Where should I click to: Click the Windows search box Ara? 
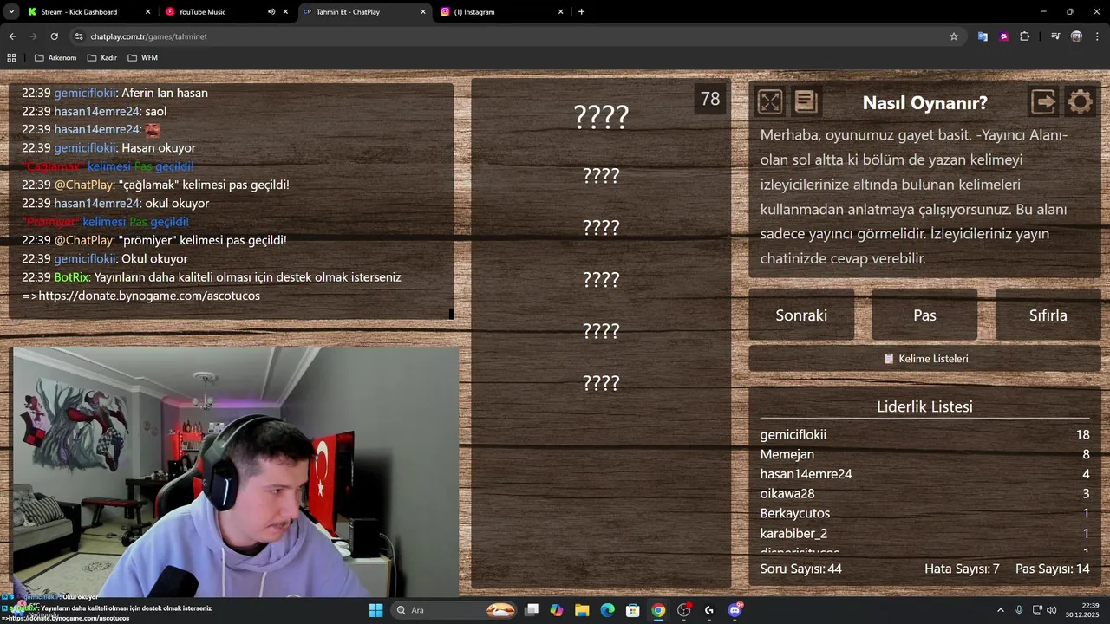[455, 610]
